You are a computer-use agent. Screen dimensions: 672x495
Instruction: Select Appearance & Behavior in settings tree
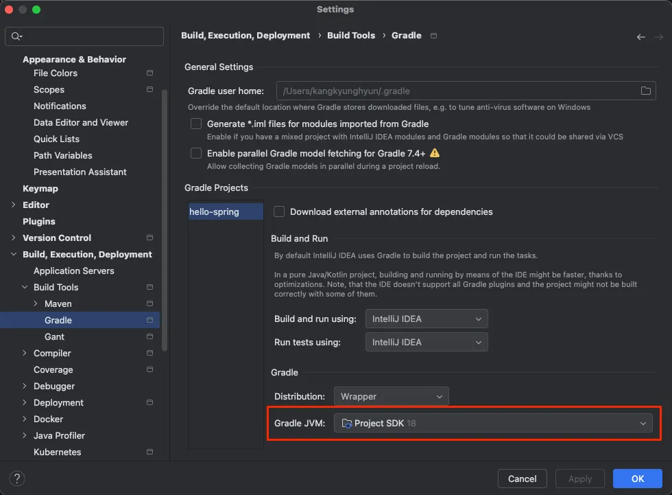click(74, 60)
